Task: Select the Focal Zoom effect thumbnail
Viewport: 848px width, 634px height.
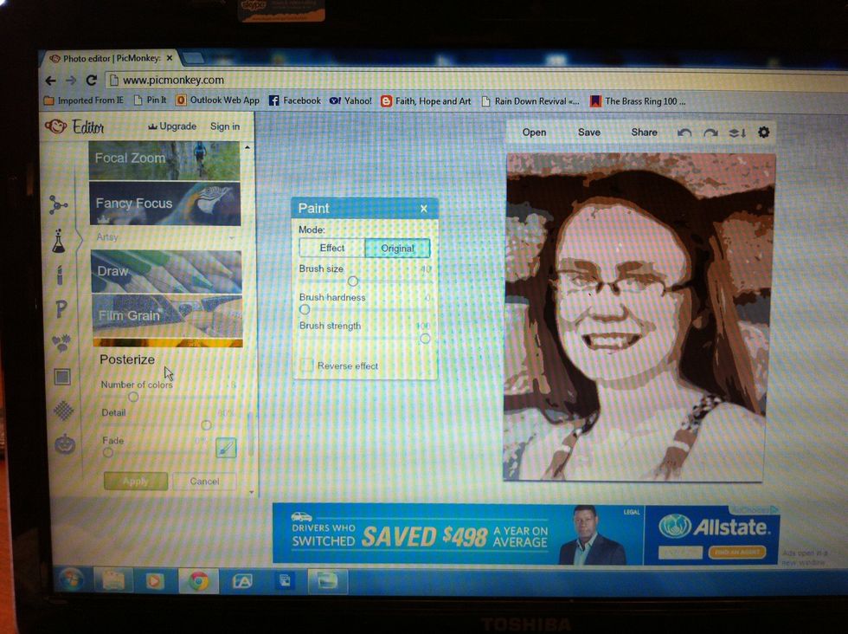Action: point(164,161)
